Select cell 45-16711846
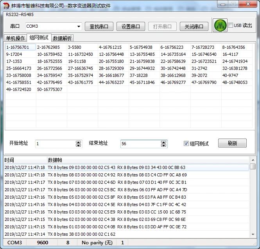This screenshot has height=249, width=260. click(144, 82)
